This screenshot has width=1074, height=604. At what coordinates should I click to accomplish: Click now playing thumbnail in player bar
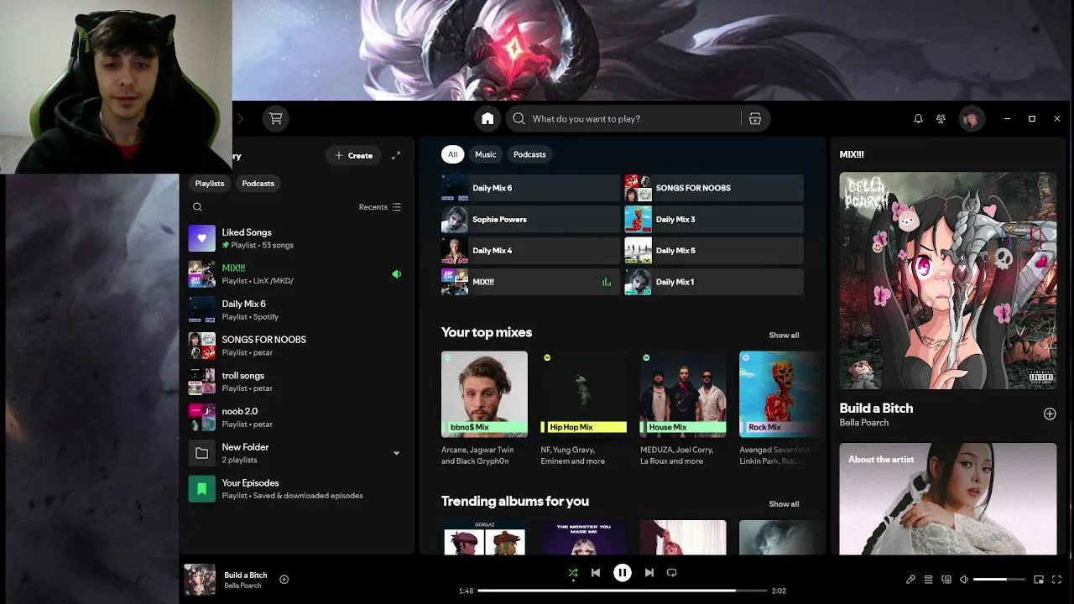[x=200, y=580]
